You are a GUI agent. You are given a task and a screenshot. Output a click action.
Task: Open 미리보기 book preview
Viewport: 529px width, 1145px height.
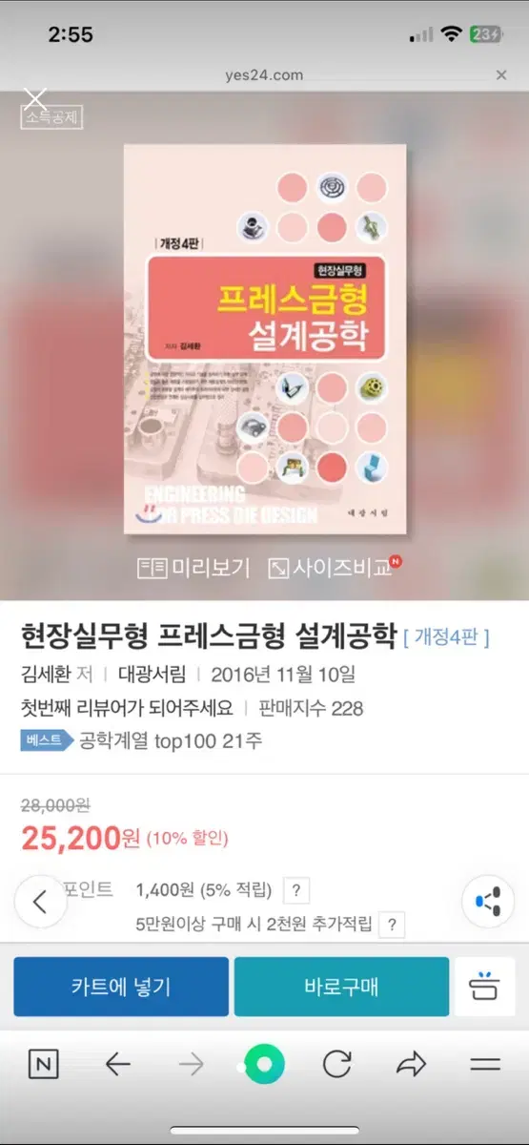(x=193, y=568)
